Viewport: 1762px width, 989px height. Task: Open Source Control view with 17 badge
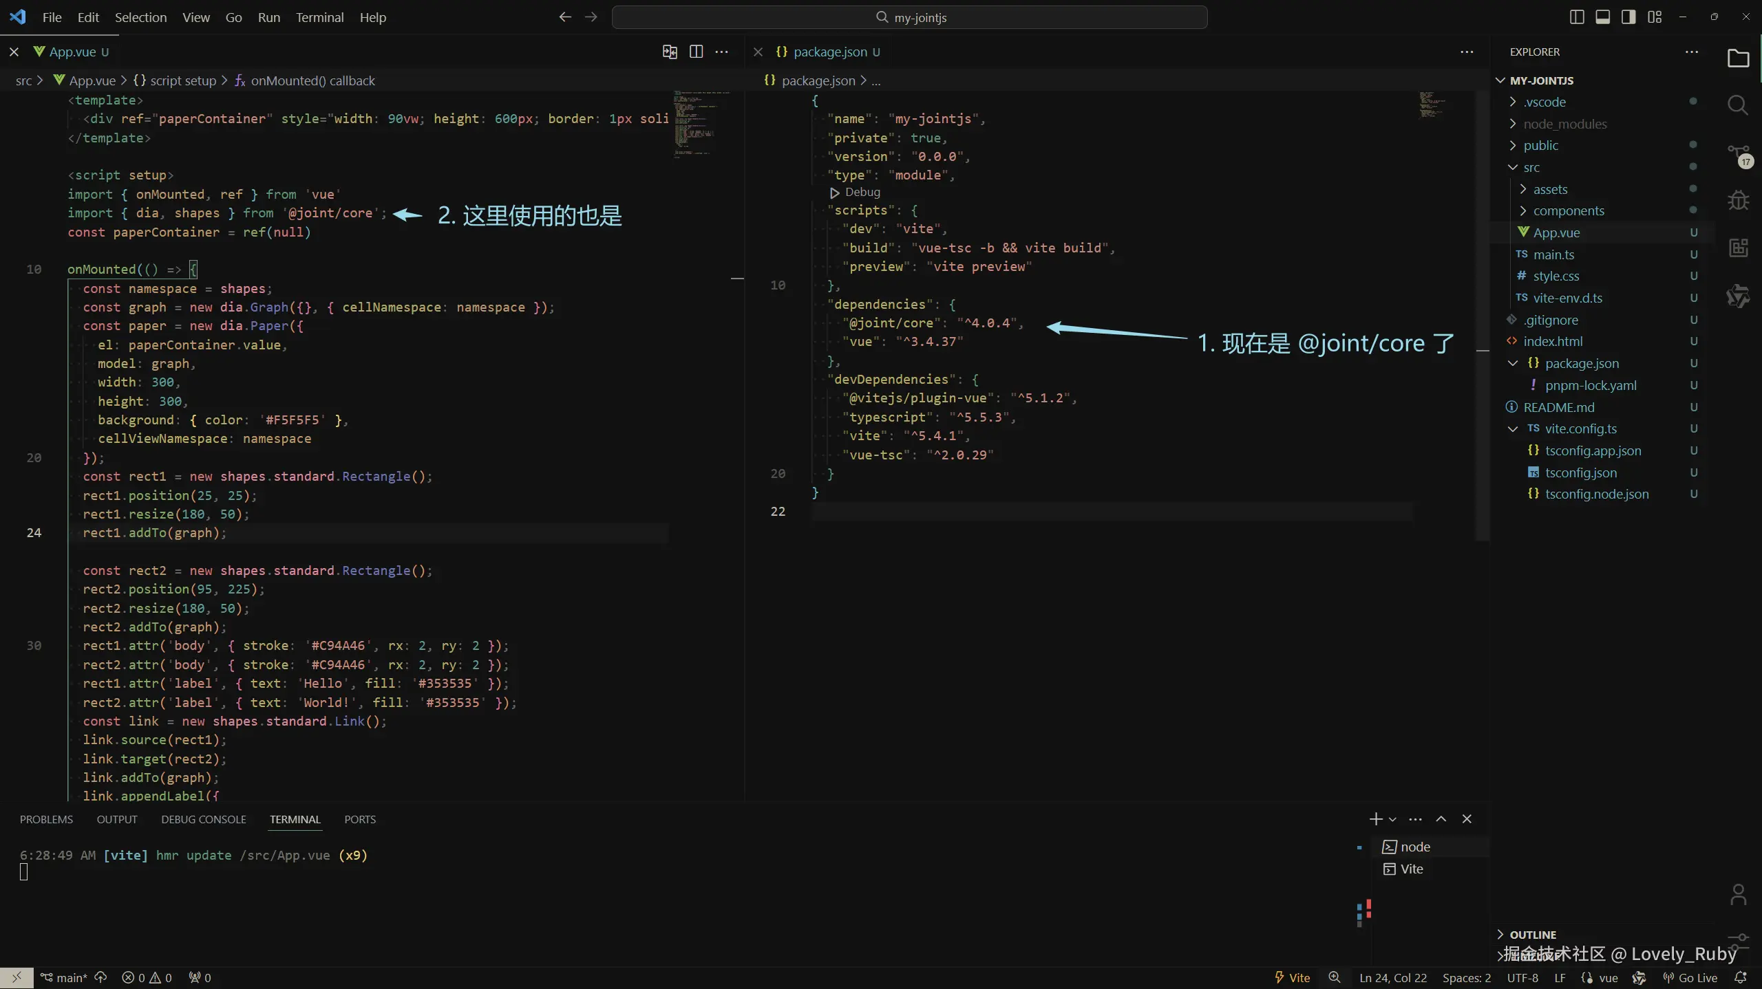click(1738, 155)
